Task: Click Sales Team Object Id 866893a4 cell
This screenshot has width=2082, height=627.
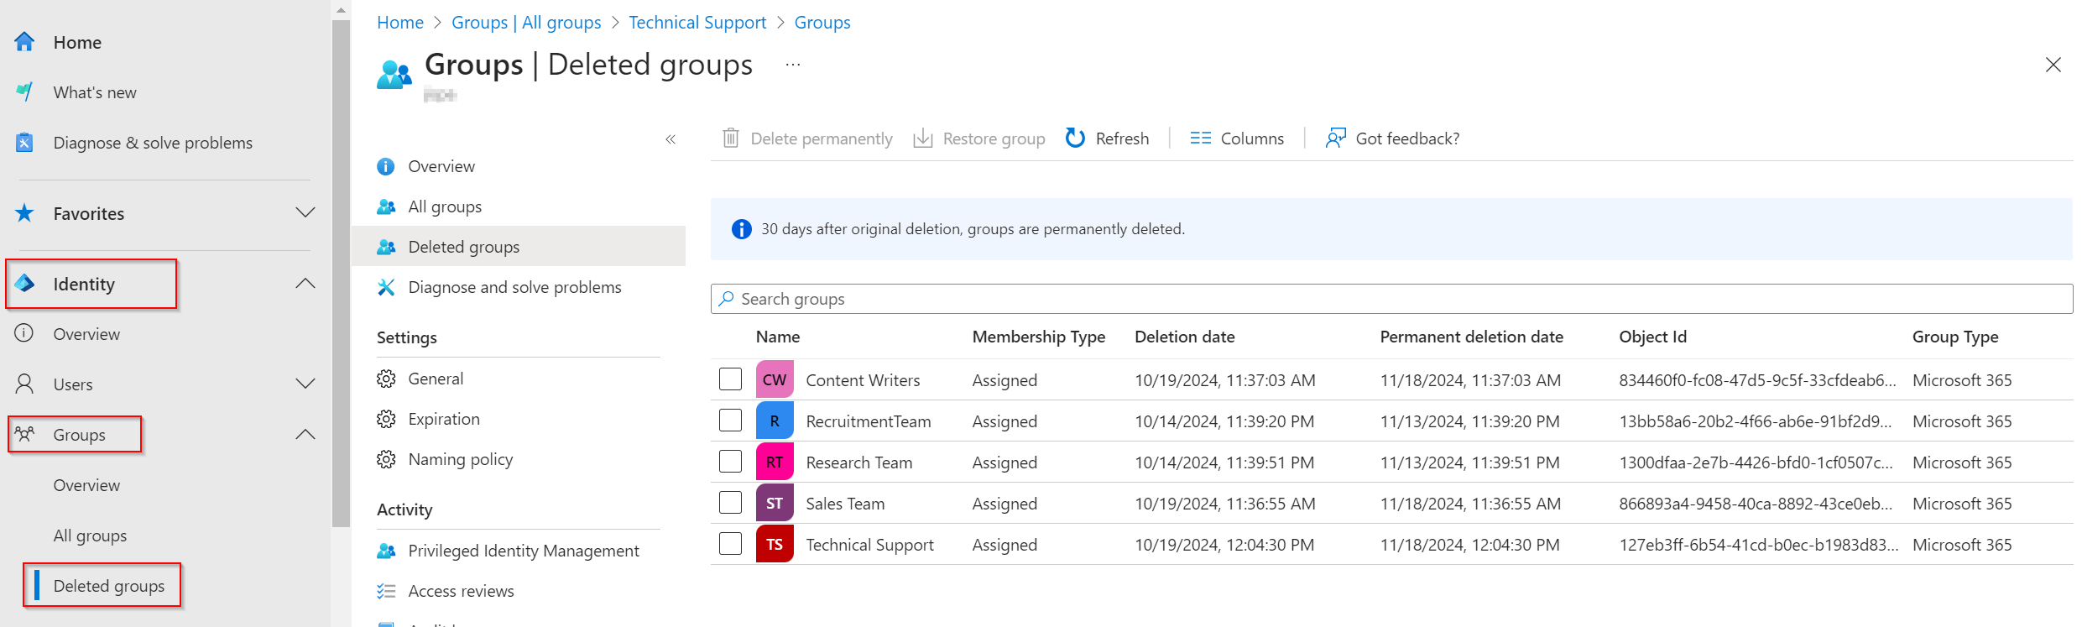Action: (1756, 503)
